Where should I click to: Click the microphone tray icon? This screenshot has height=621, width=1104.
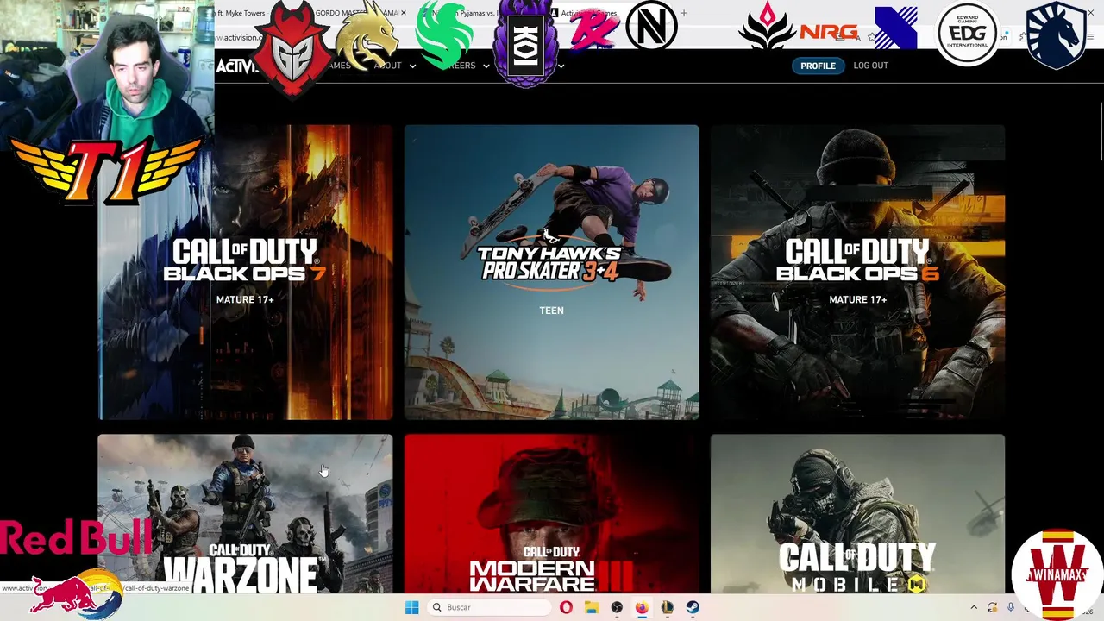[x=1011, y=607]
